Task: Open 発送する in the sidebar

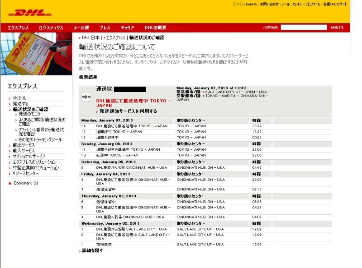Action: pyautogui.click(x=20, y=104)
